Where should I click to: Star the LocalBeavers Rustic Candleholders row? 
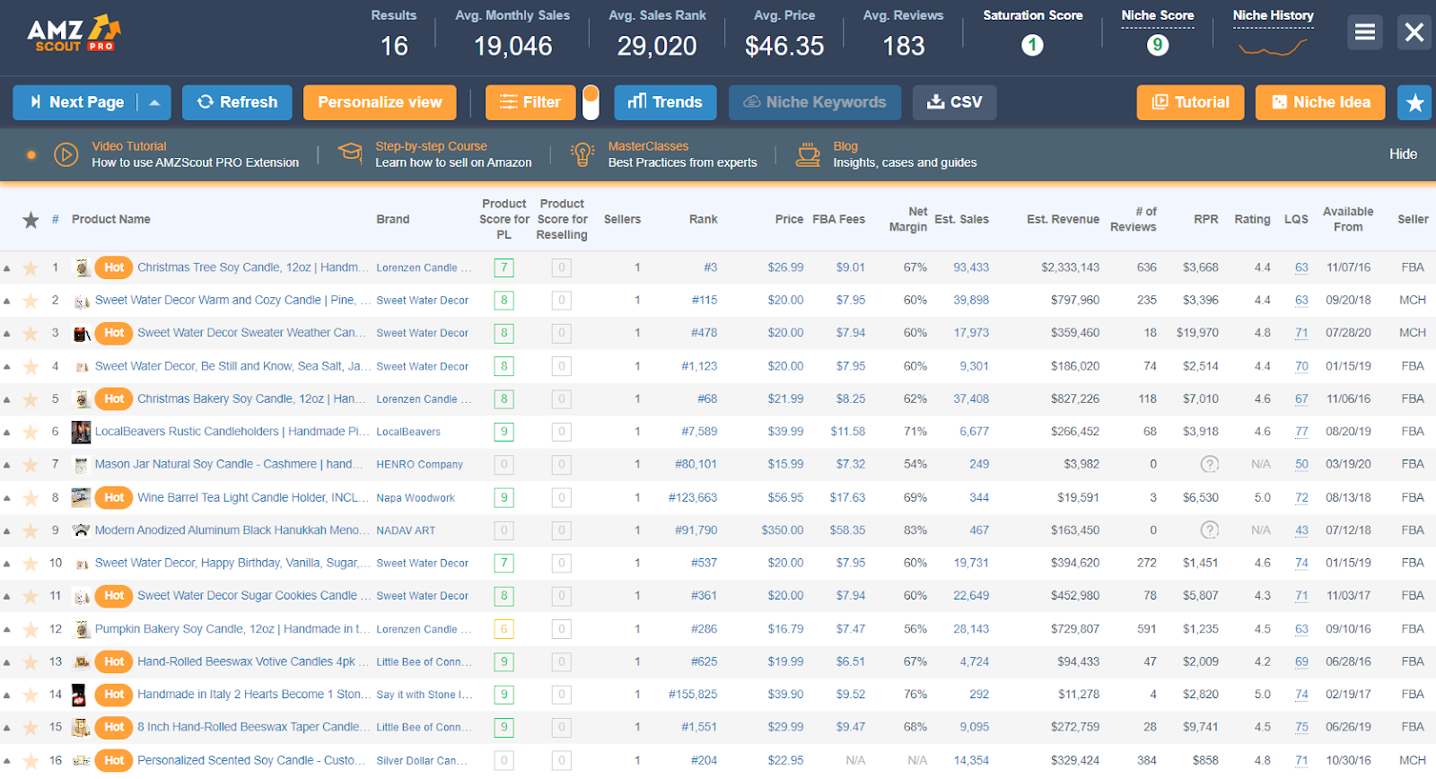point(31,432)
